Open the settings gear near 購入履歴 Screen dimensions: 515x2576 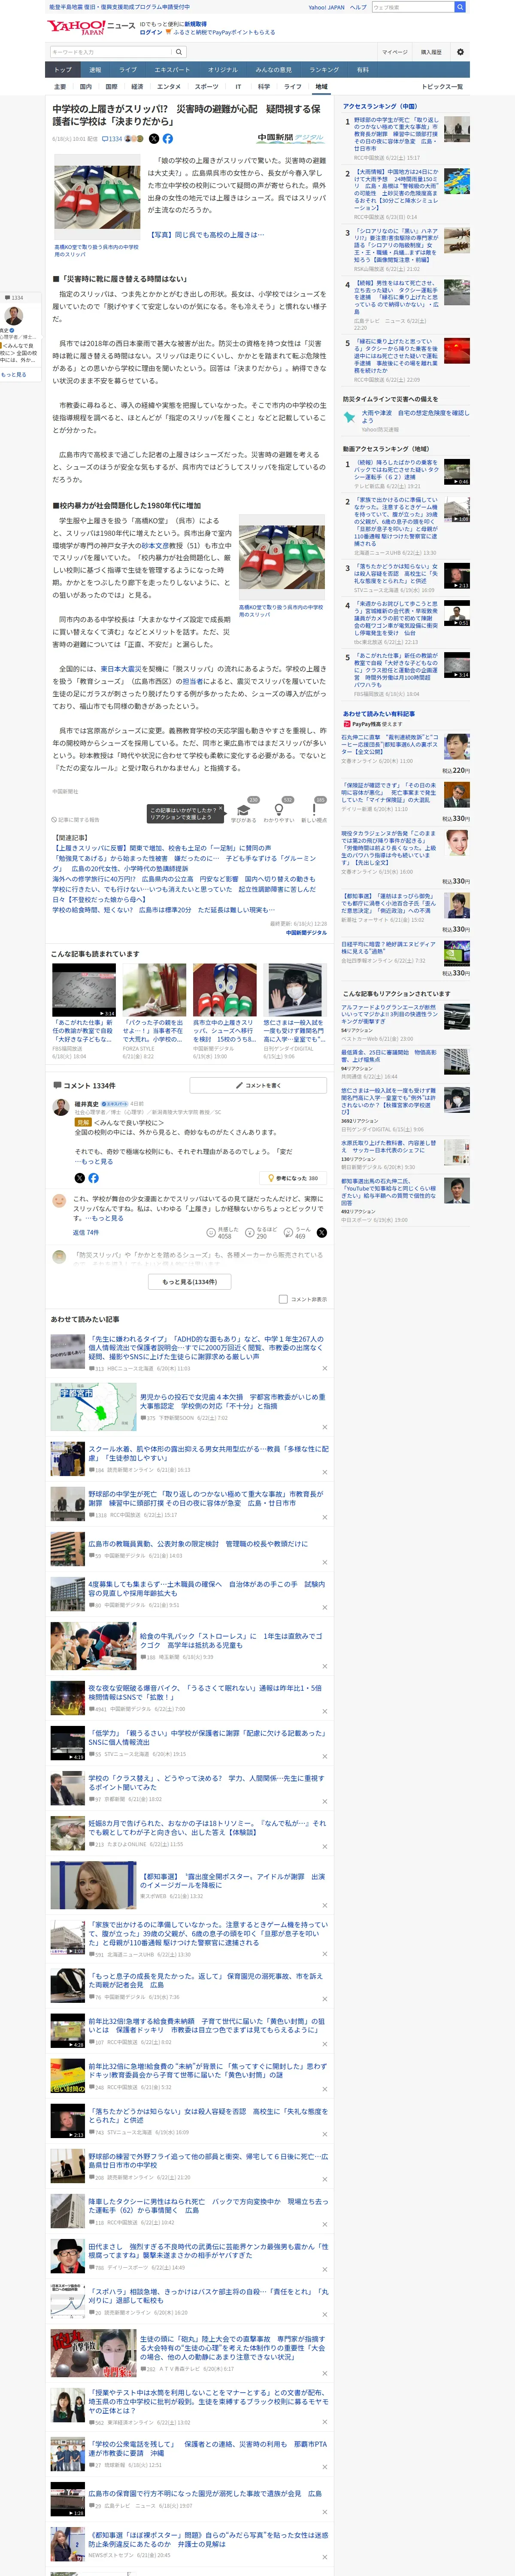click(x=460, y=52)
